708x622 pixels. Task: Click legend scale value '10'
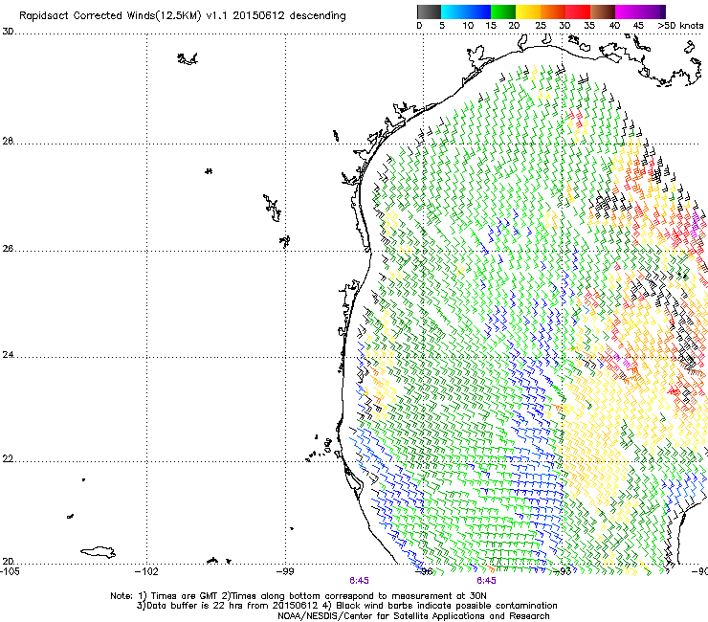[468, 26]
